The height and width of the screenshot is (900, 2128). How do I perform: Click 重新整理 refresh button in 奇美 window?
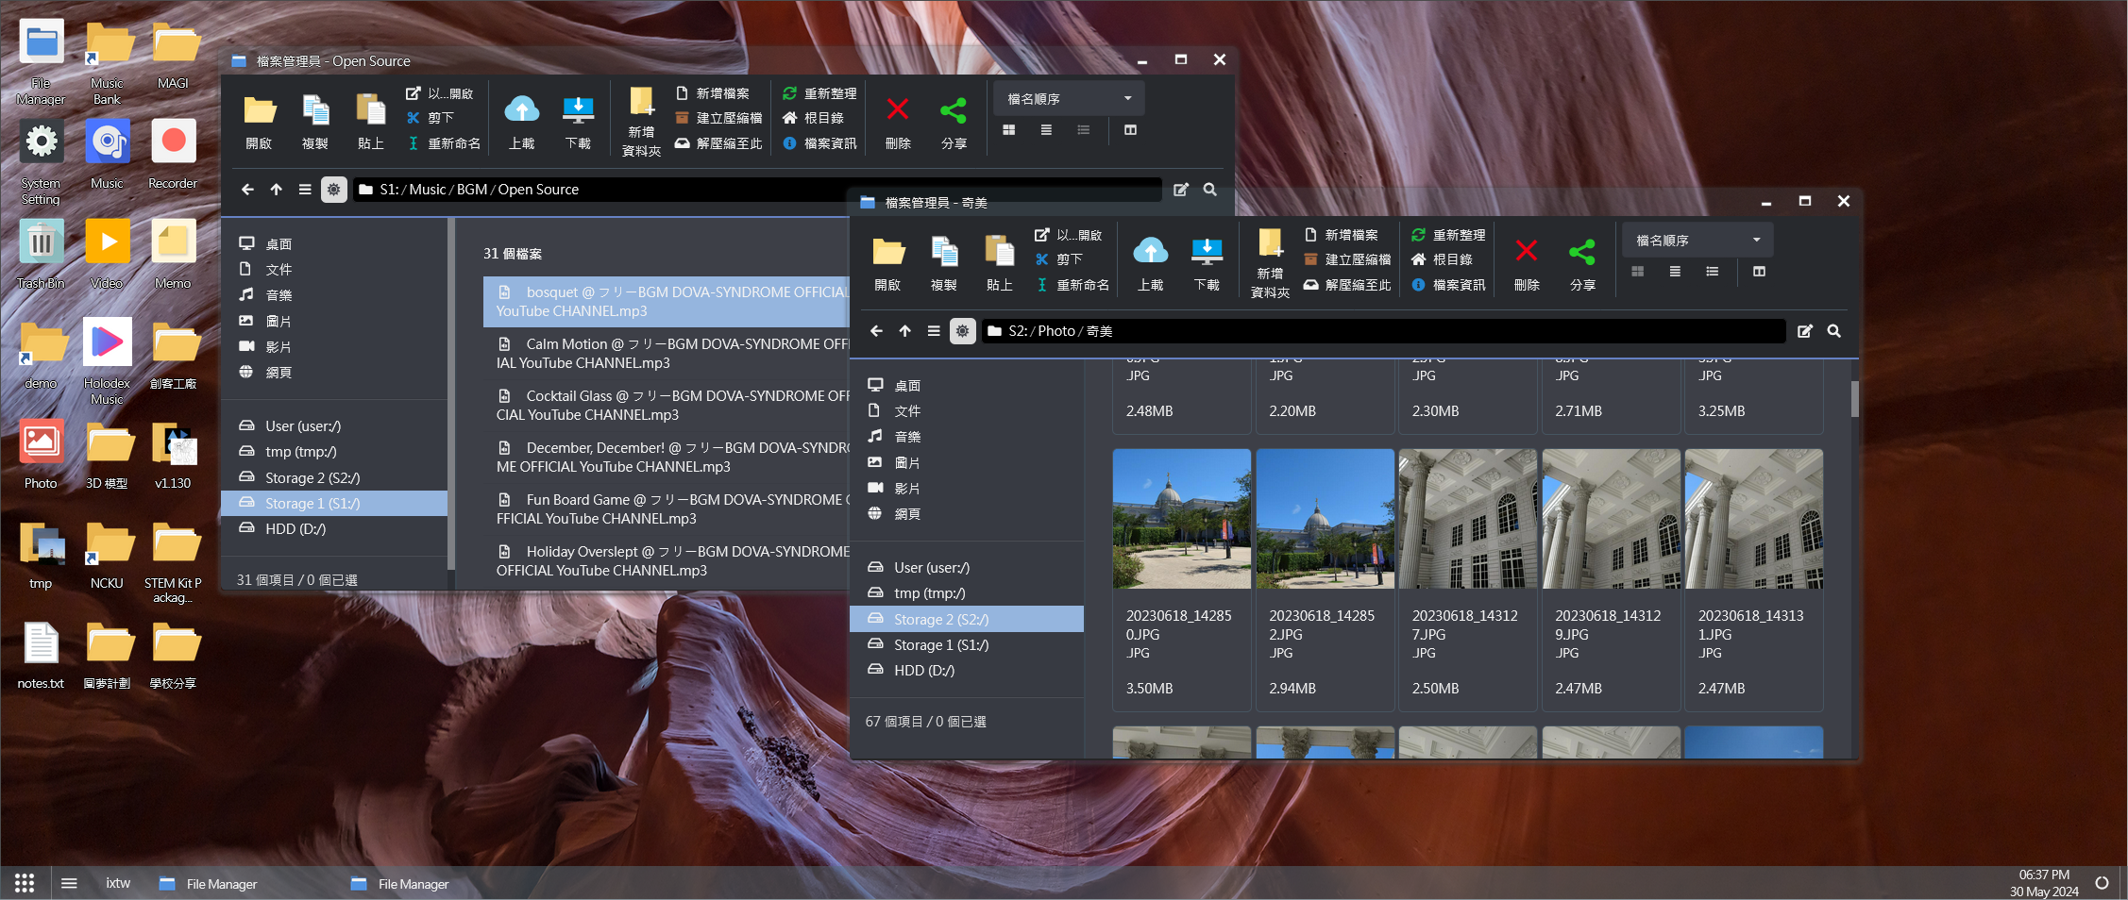[x=1448, y=235]
